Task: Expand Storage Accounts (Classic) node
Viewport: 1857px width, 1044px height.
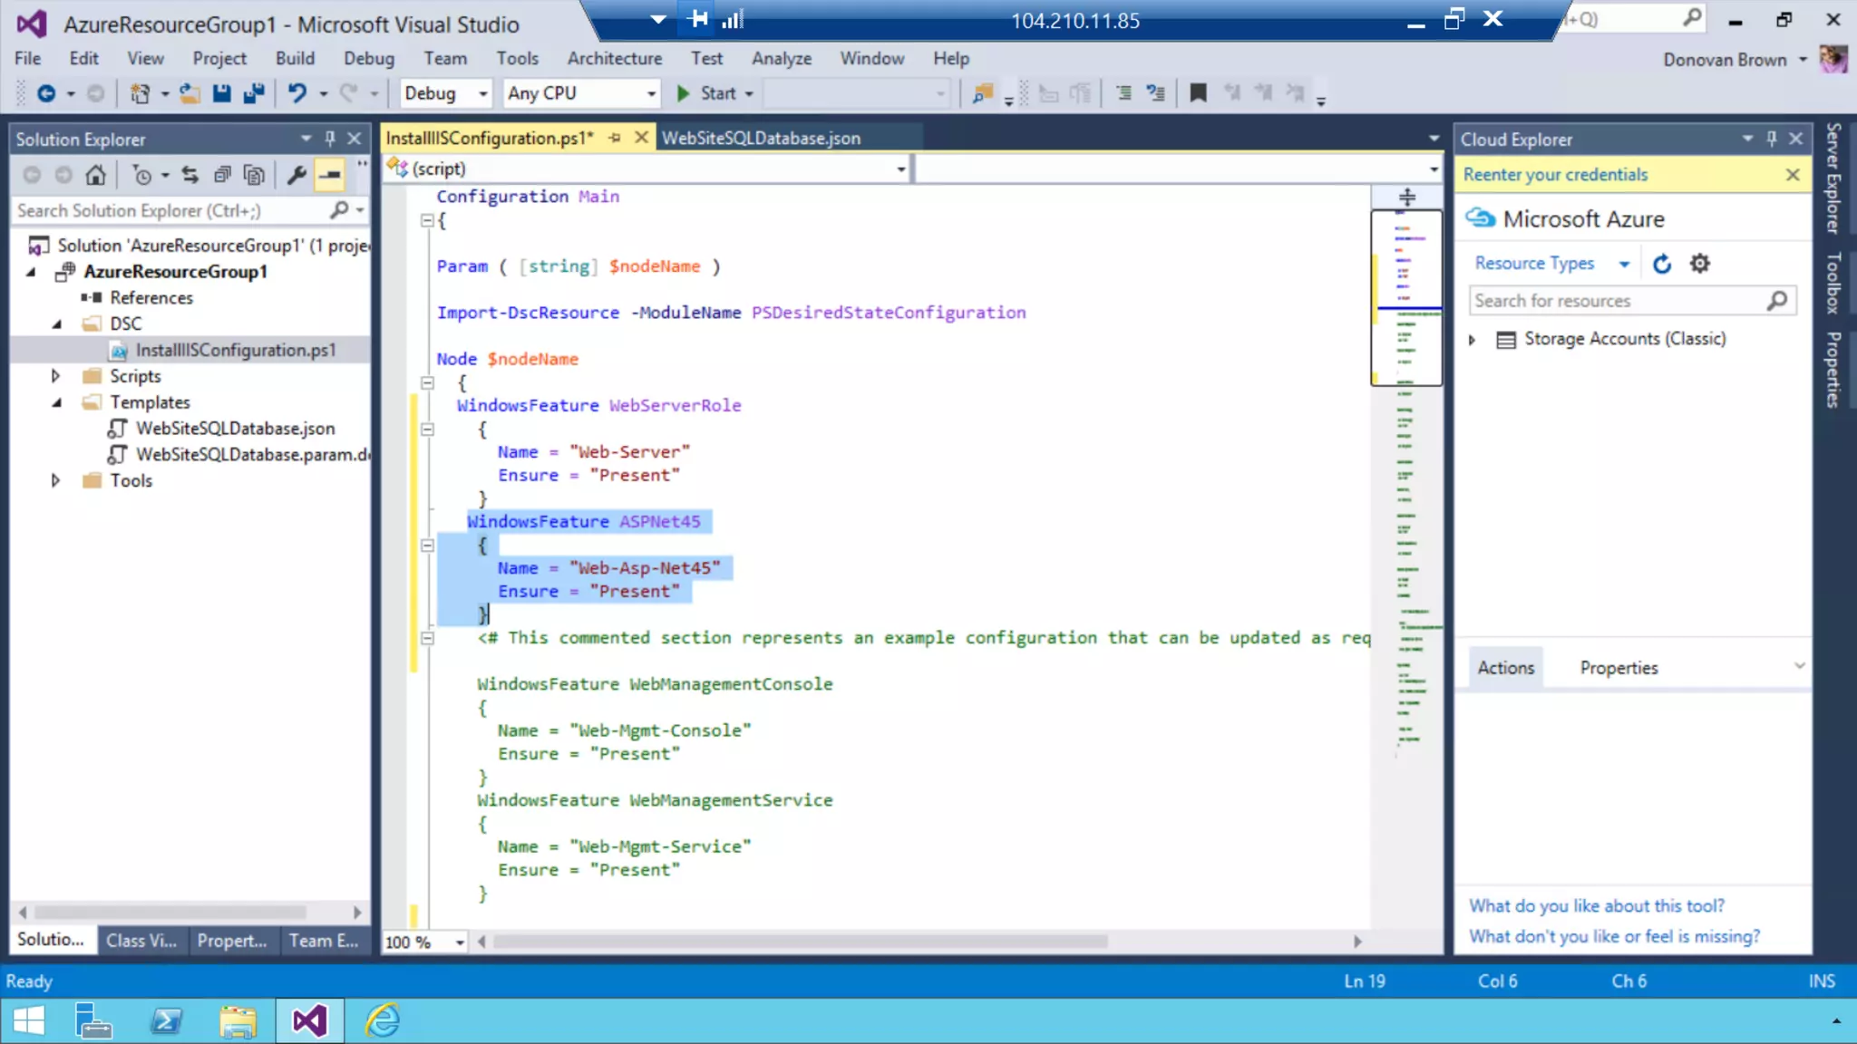Action: tap(1472, 340)
